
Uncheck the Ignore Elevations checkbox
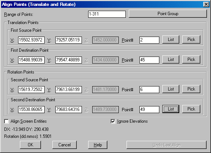point(113,121)
